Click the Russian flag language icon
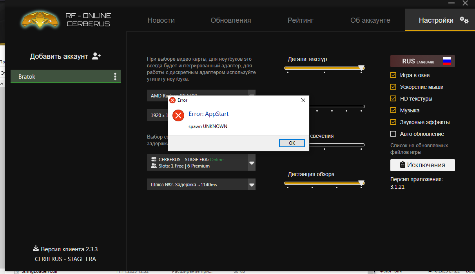 (447, 61)
